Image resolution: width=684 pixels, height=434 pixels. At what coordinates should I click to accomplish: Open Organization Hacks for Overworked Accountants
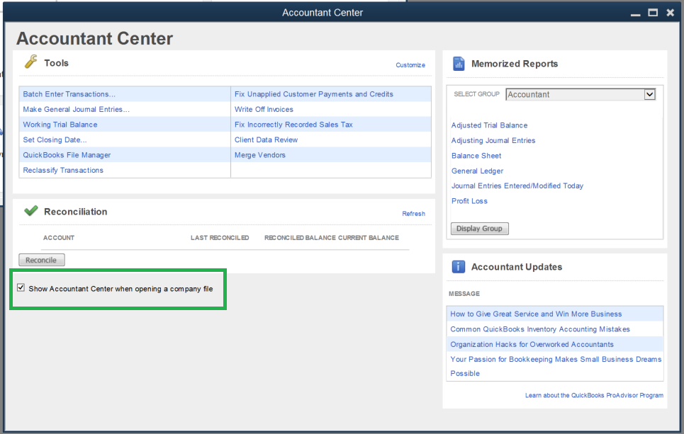click(532, 345)
